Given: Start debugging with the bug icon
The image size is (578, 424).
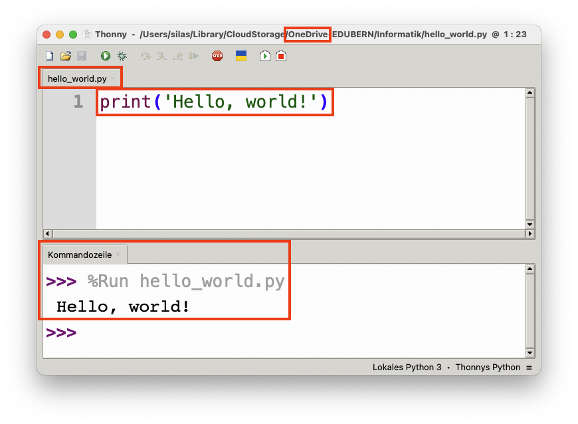Looking at the screenshot, I should pyautogui.click(x=122, y=56).
